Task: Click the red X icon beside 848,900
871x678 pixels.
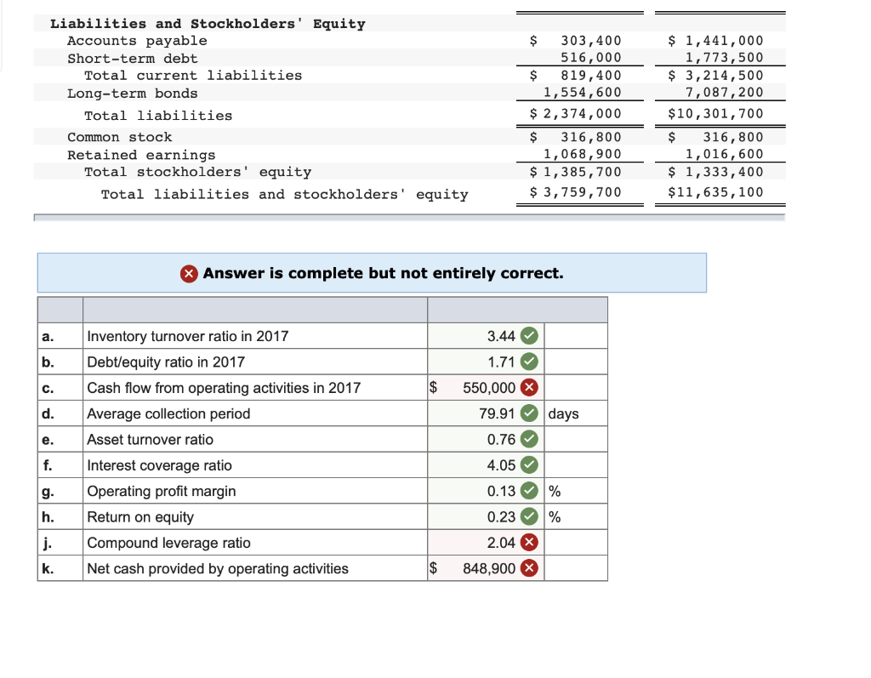Action: (529, 568)
